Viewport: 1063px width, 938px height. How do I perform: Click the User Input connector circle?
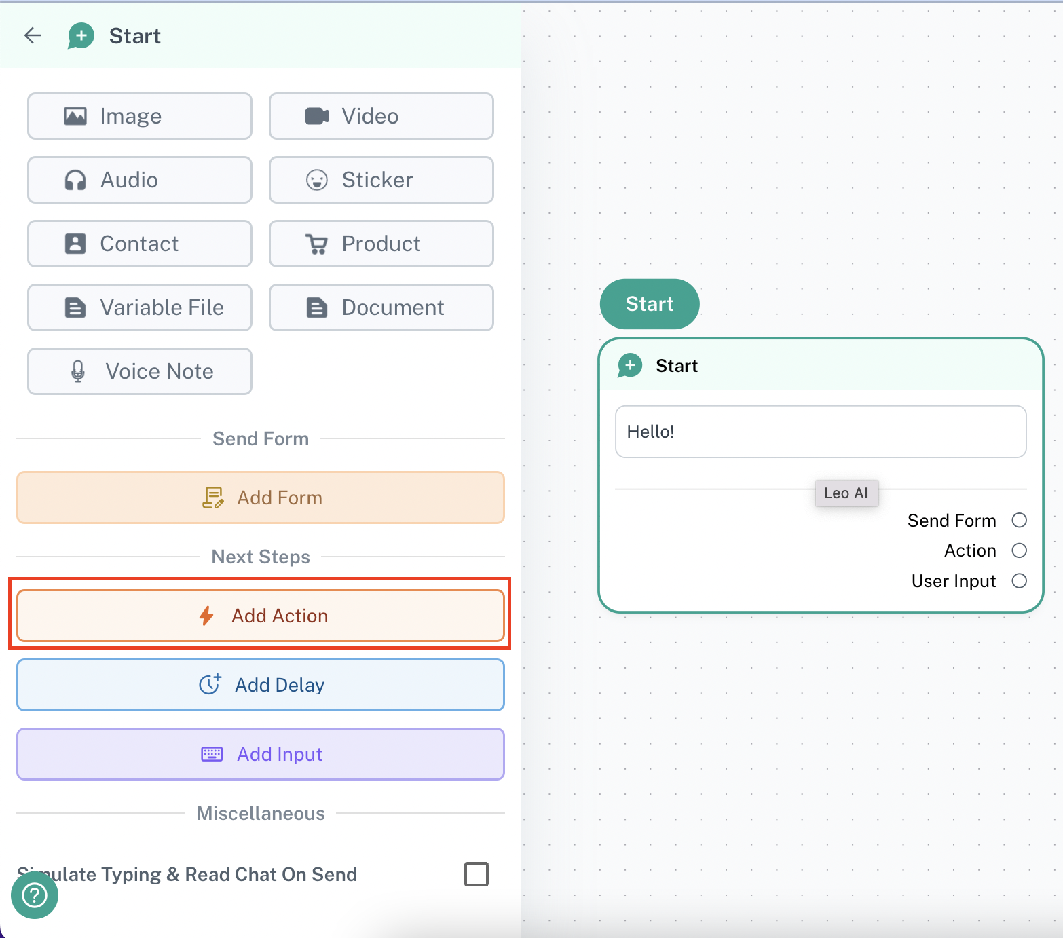[1019, 581]
